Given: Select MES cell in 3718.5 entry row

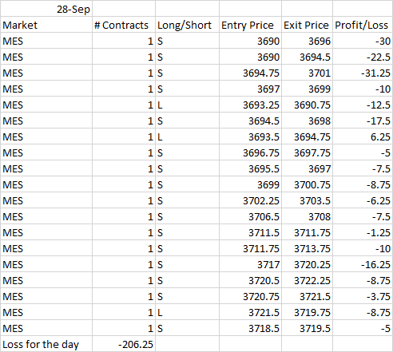Looking at the screenshot, I should tap(46, 328).
